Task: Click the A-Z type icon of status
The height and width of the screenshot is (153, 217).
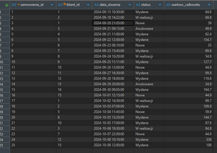Action: (x=138, y=5)
